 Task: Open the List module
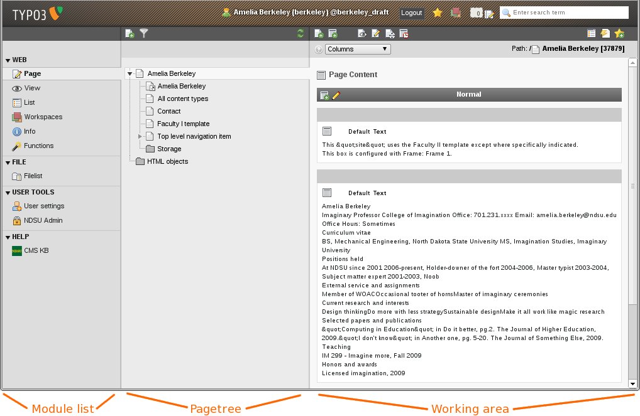tap(29, 102)
